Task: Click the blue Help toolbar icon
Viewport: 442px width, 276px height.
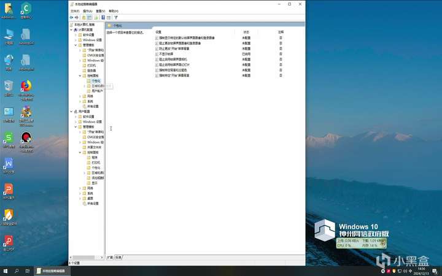Action: pos(103,17)
